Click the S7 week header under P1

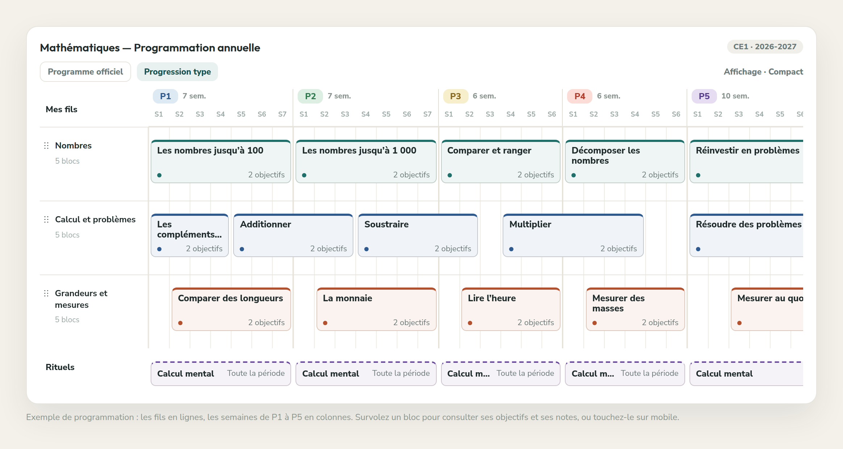(x=282, y=114)
